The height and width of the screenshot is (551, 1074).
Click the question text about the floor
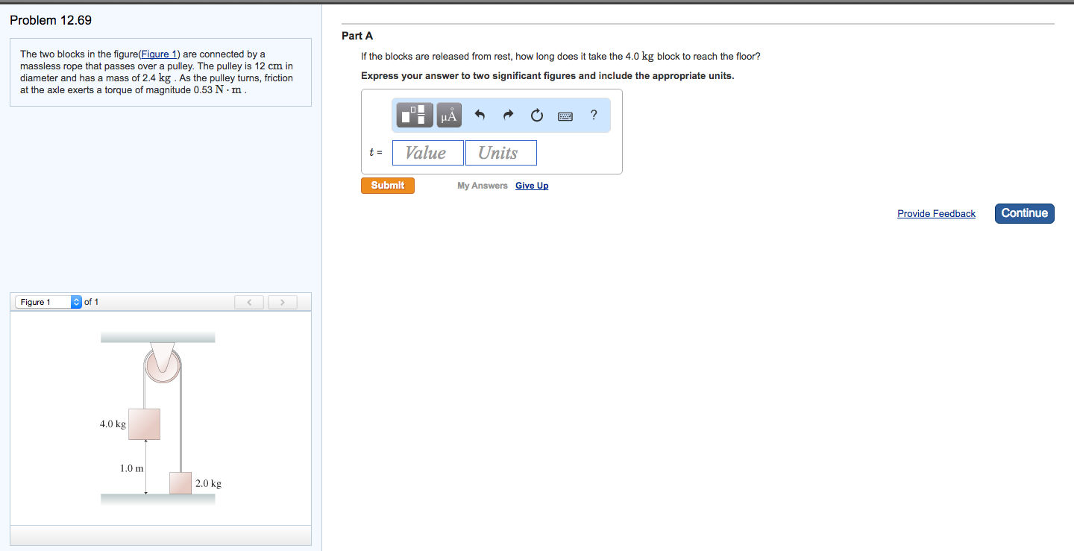click(561, 57)
